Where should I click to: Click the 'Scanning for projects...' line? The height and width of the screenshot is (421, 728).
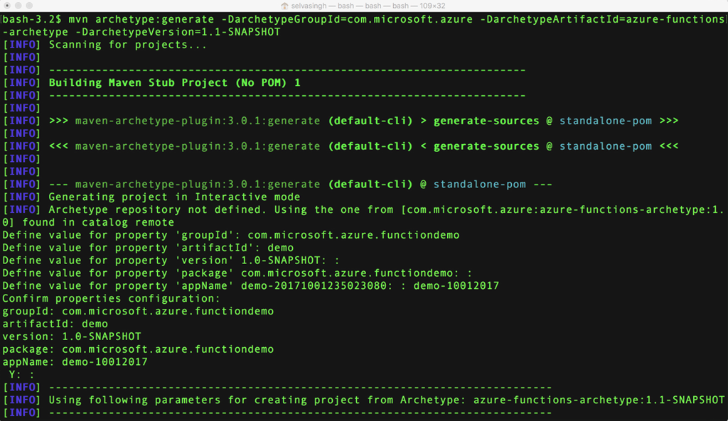click(x=128, y=45)
